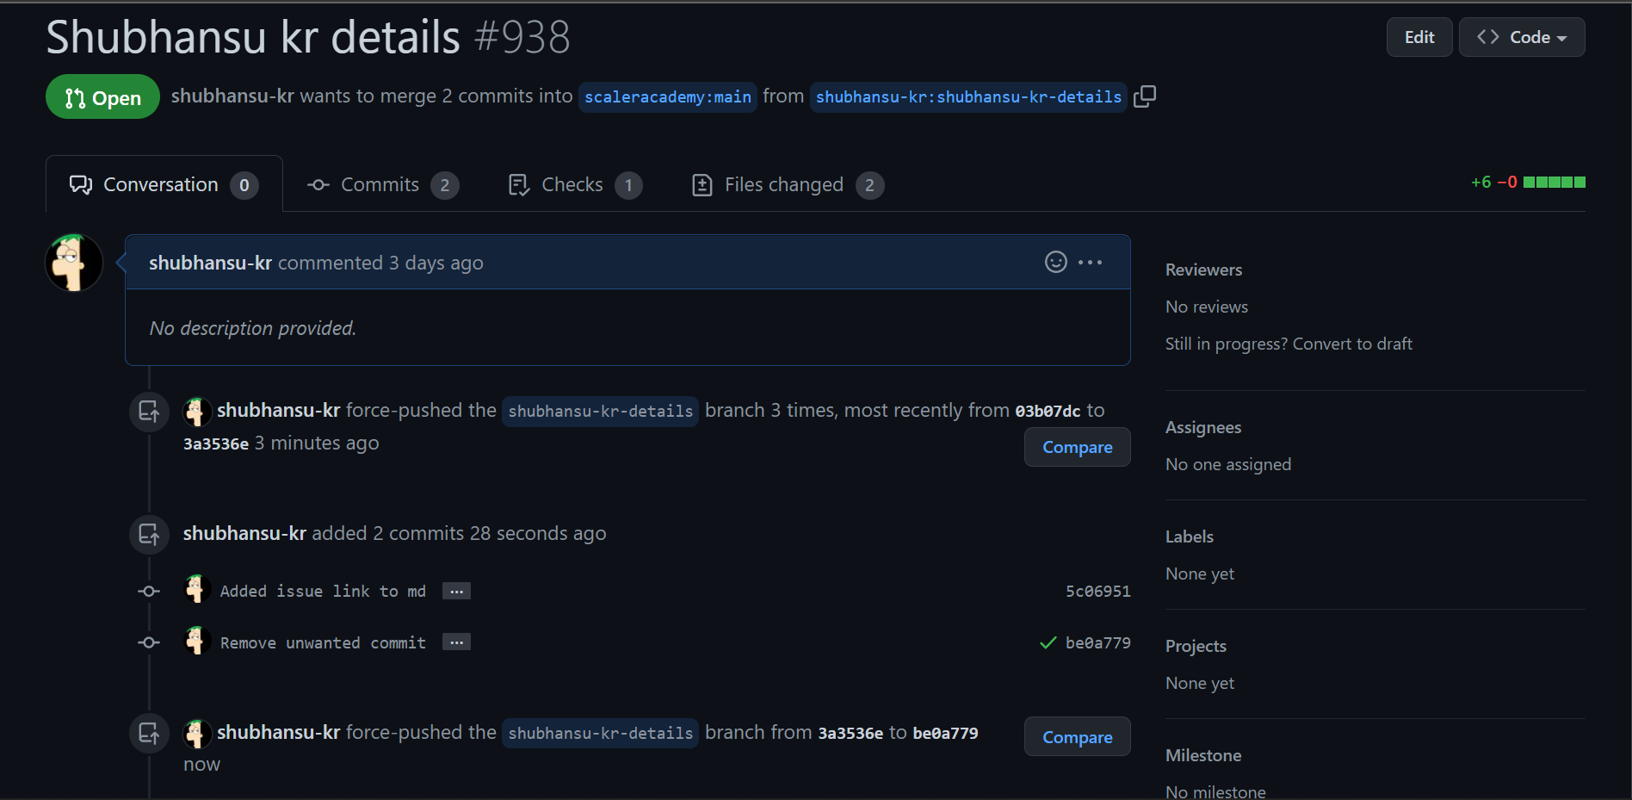Expand the commit message for Added issue link
The height and width of the screenshot is (800, 1632).
(x=456, y=591)
